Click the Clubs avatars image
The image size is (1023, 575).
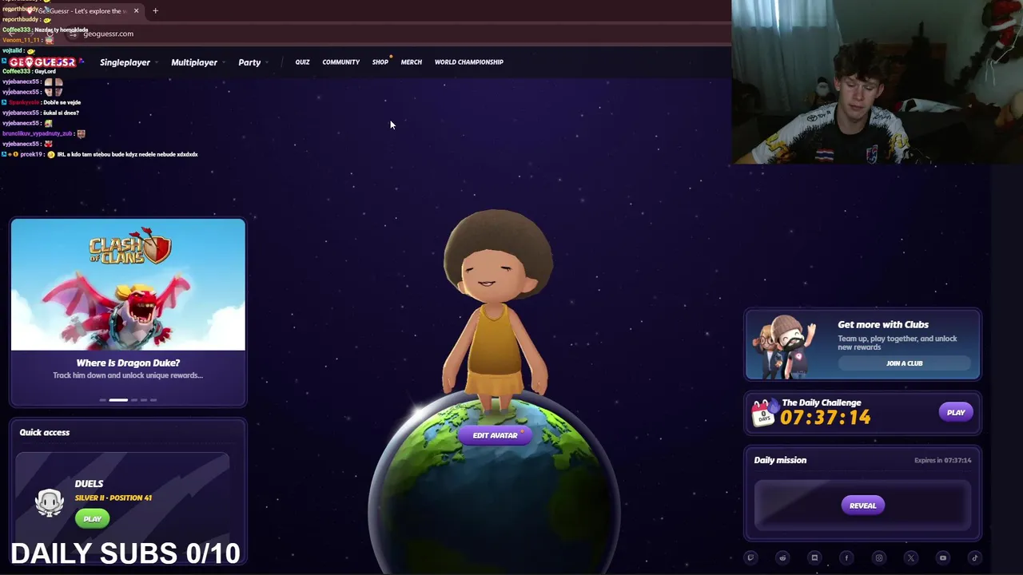[x=786, y=346]
